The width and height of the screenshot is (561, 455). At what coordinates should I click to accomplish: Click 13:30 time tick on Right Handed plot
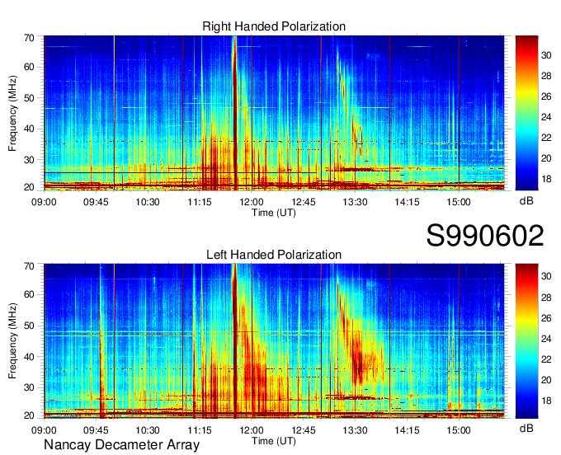point(355,202)
